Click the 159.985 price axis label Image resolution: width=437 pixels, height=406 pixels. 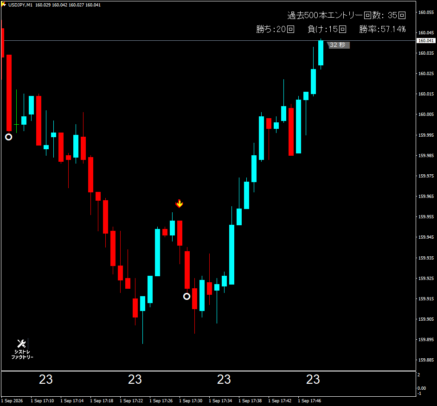pyautogui.click(x=426, y=155)
